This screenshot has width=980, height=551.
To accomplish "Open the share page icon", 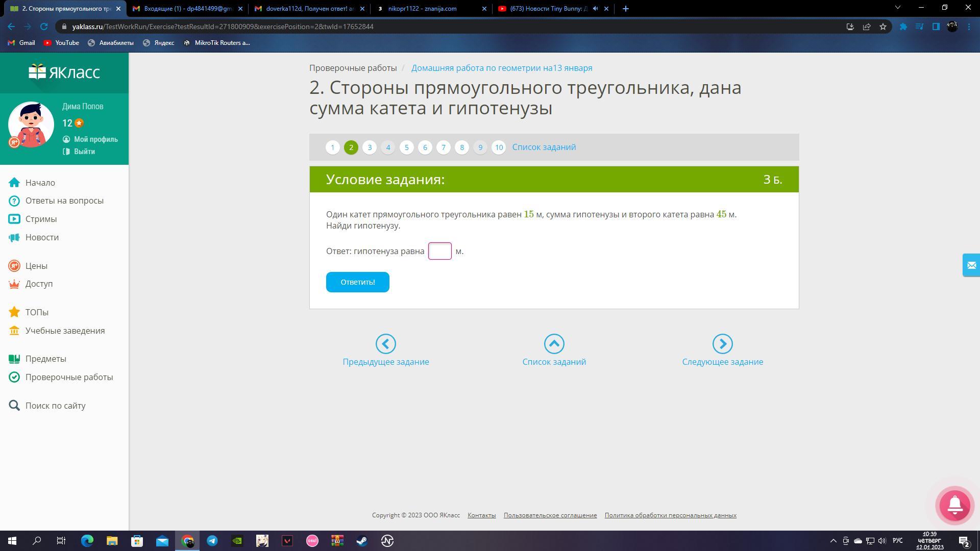I will (867, 27).
